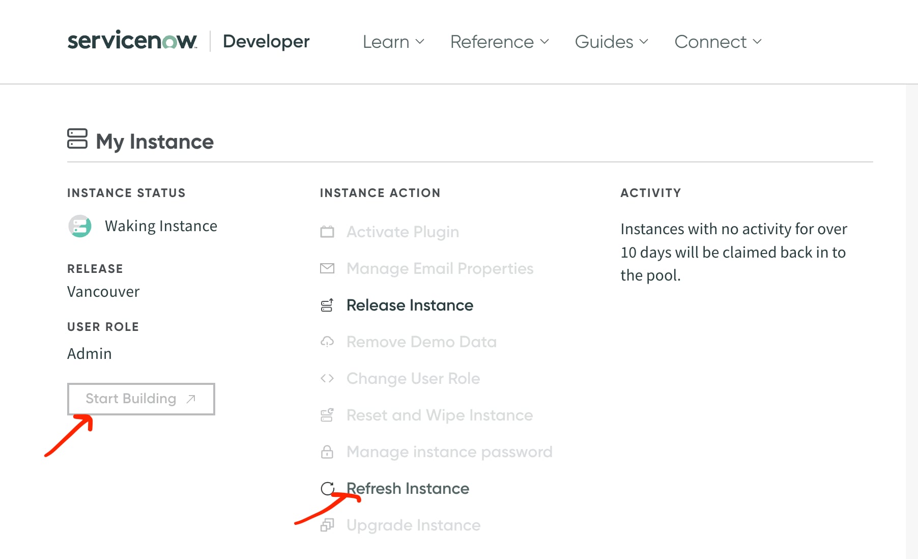This screenshot has height=559, width=918.
Task: Expand the Connect dropdown chevron
Action: pyautogui.click(x=757, y=42)
